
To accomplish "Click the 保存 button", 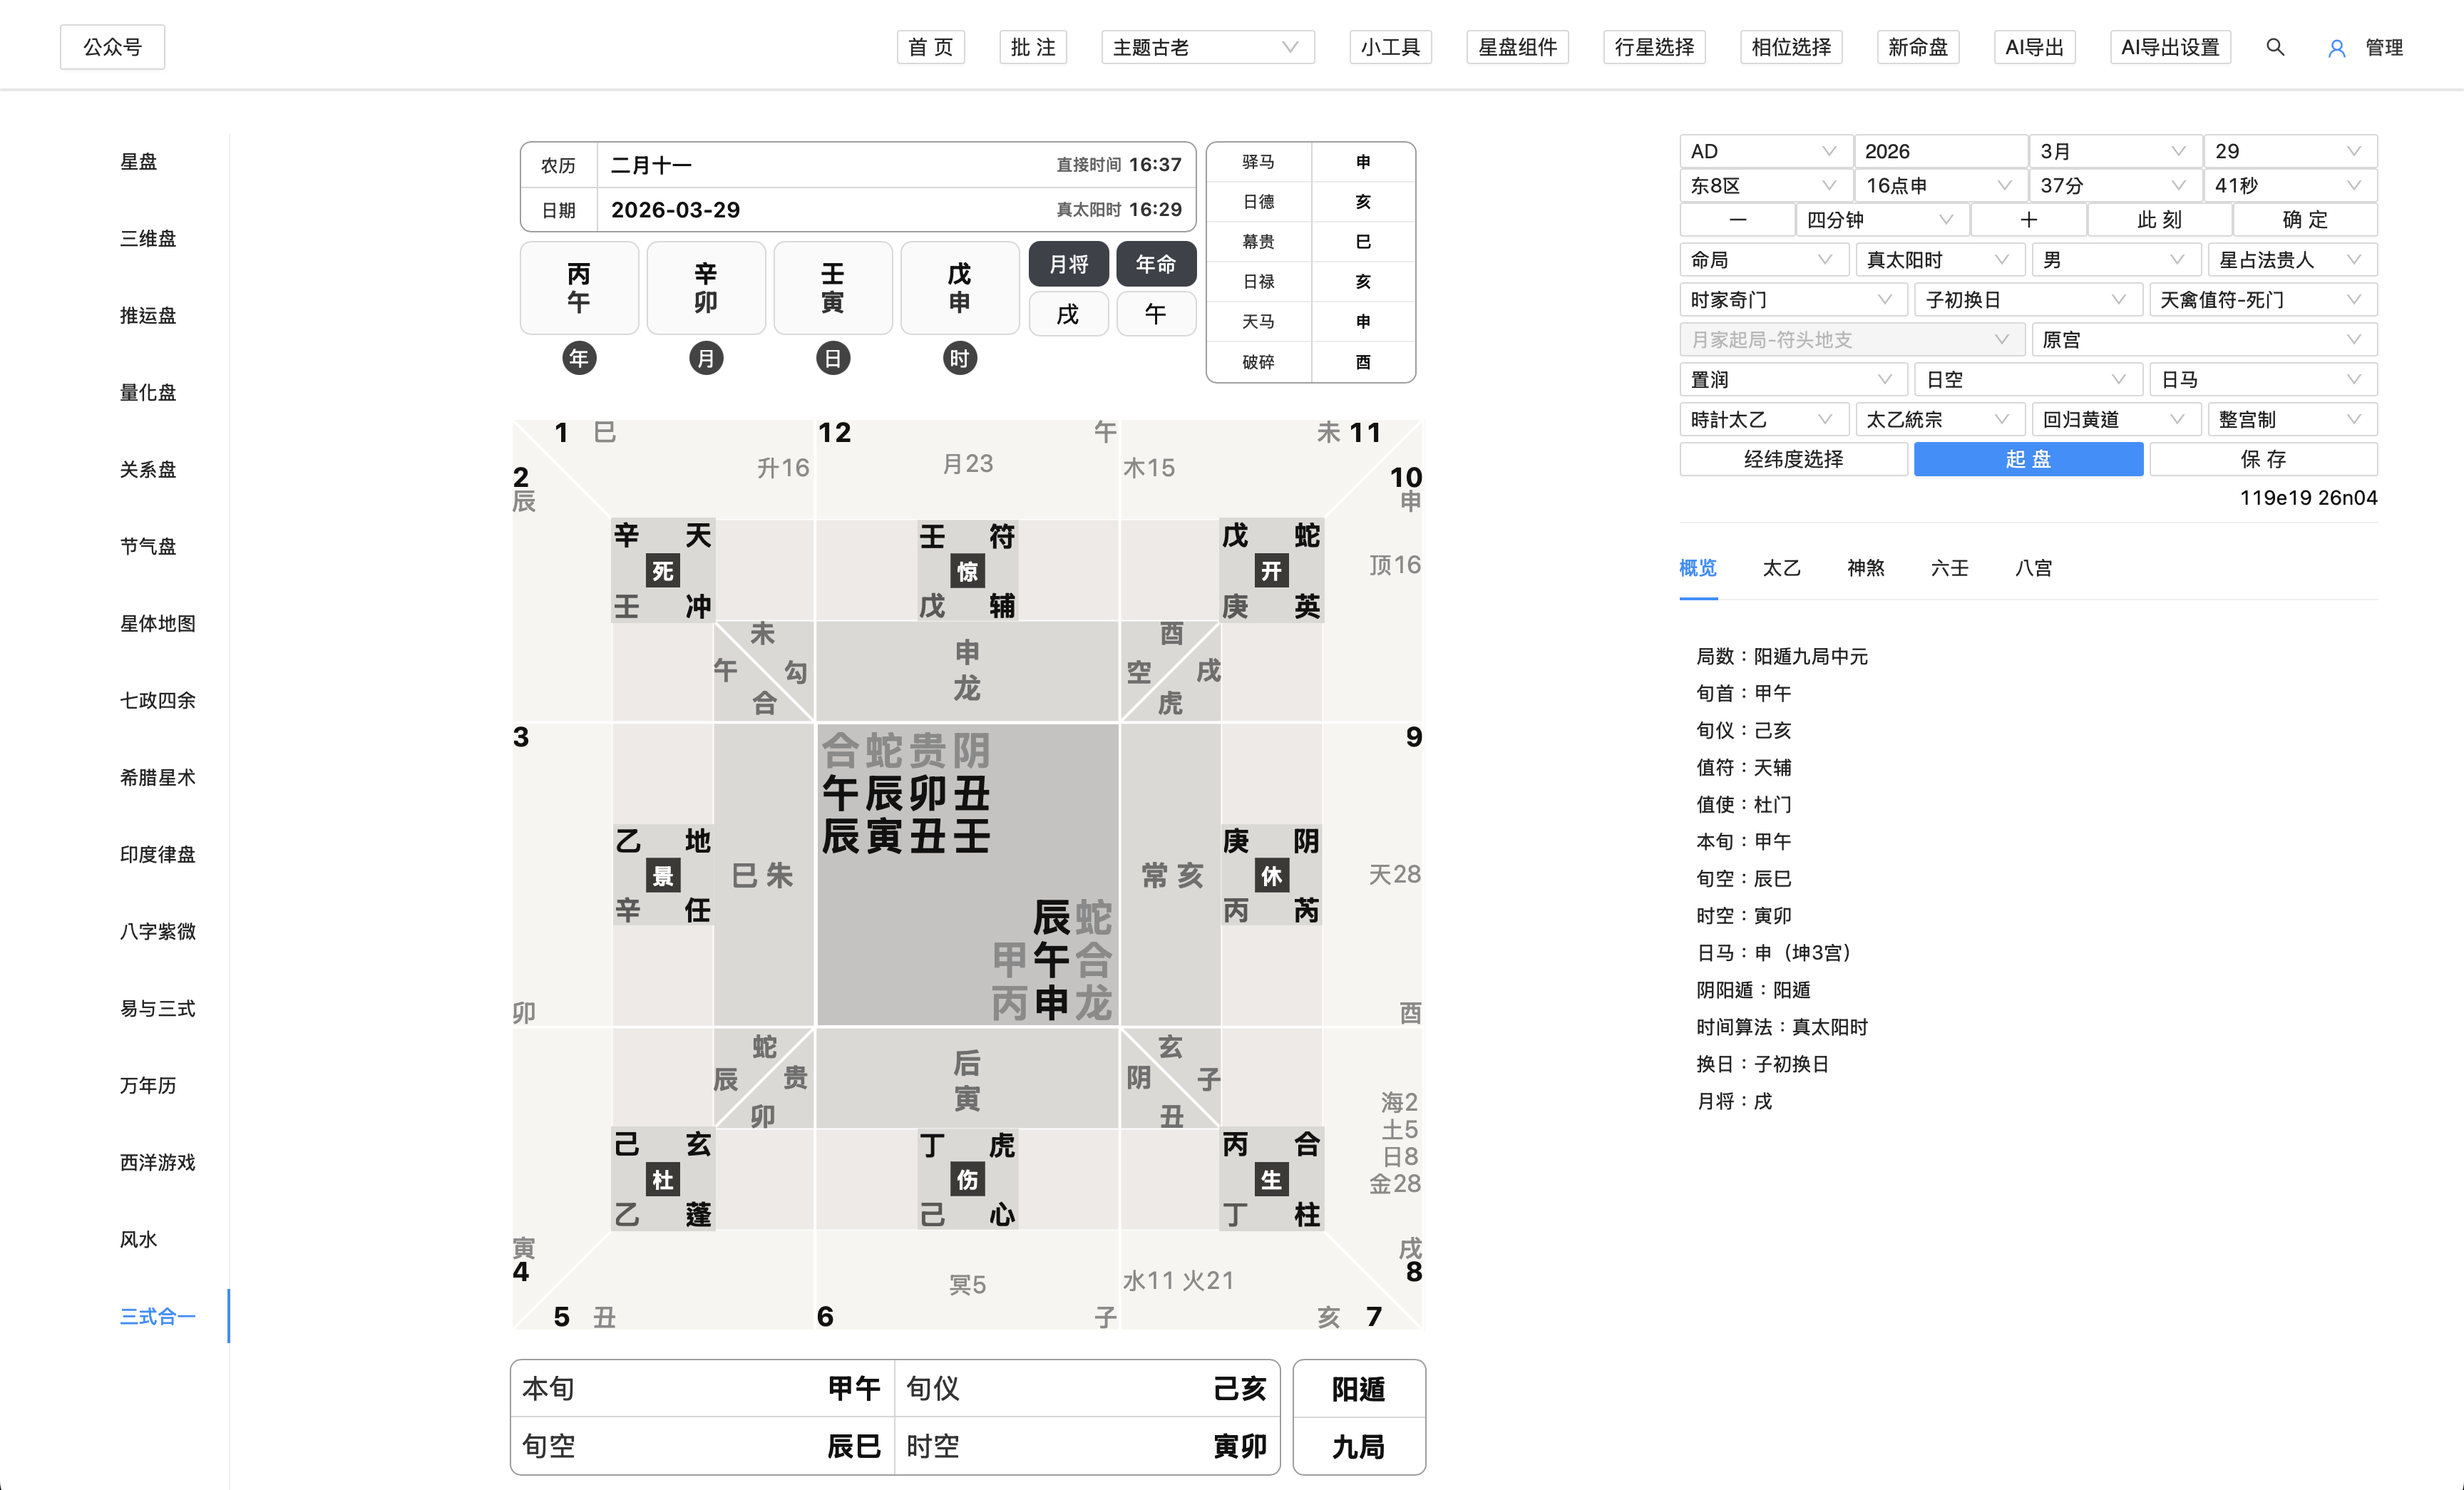I will (x=2263, y=460).
